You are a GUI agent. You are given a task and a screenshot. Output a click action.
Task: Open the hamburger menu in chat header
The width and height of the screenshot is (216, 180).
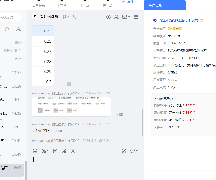pos(136,17)
